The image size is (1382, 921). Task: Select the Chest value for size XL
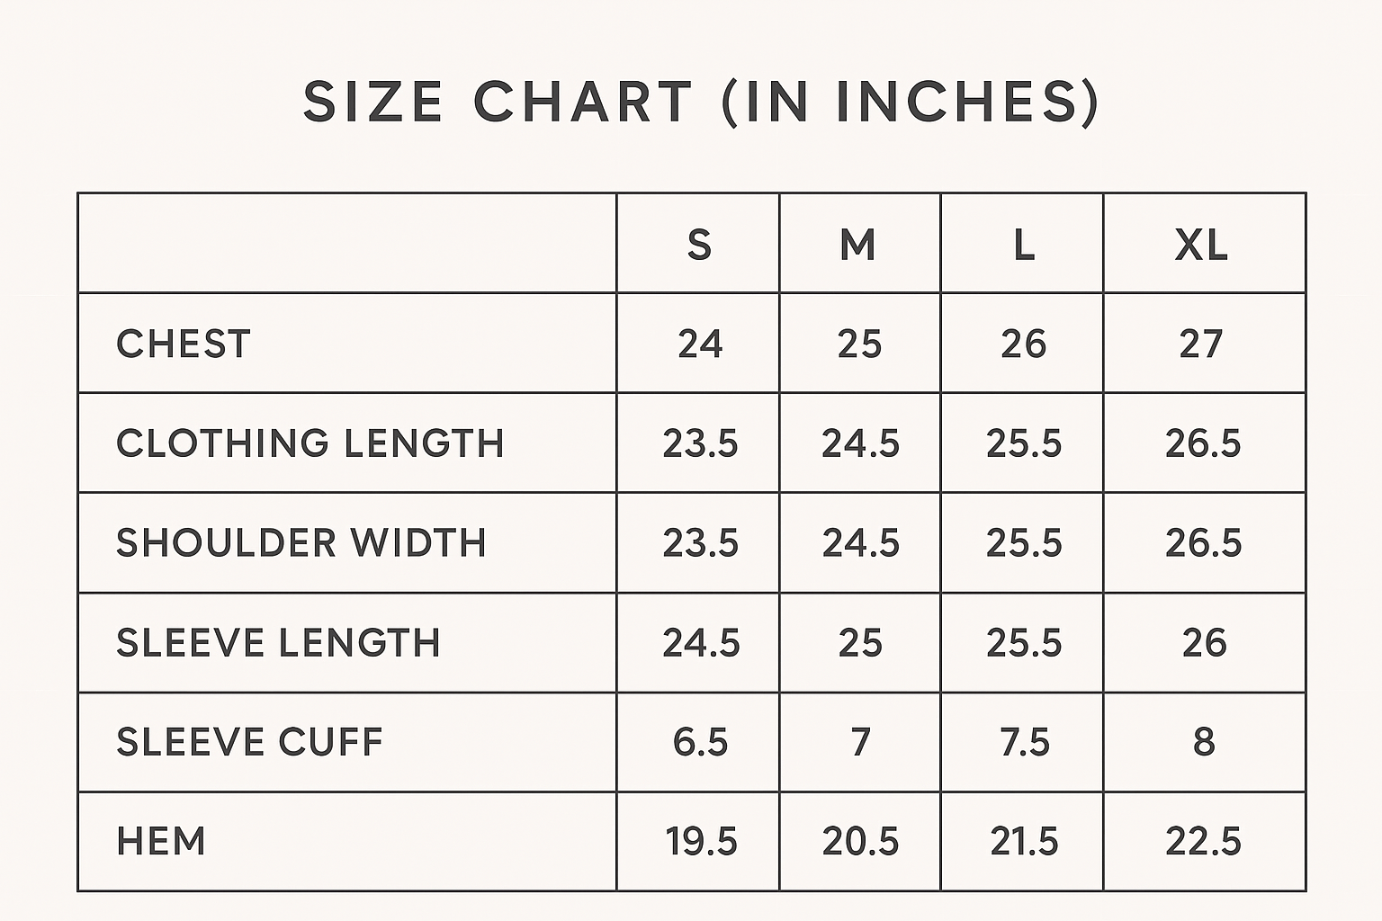(1202, 344)
